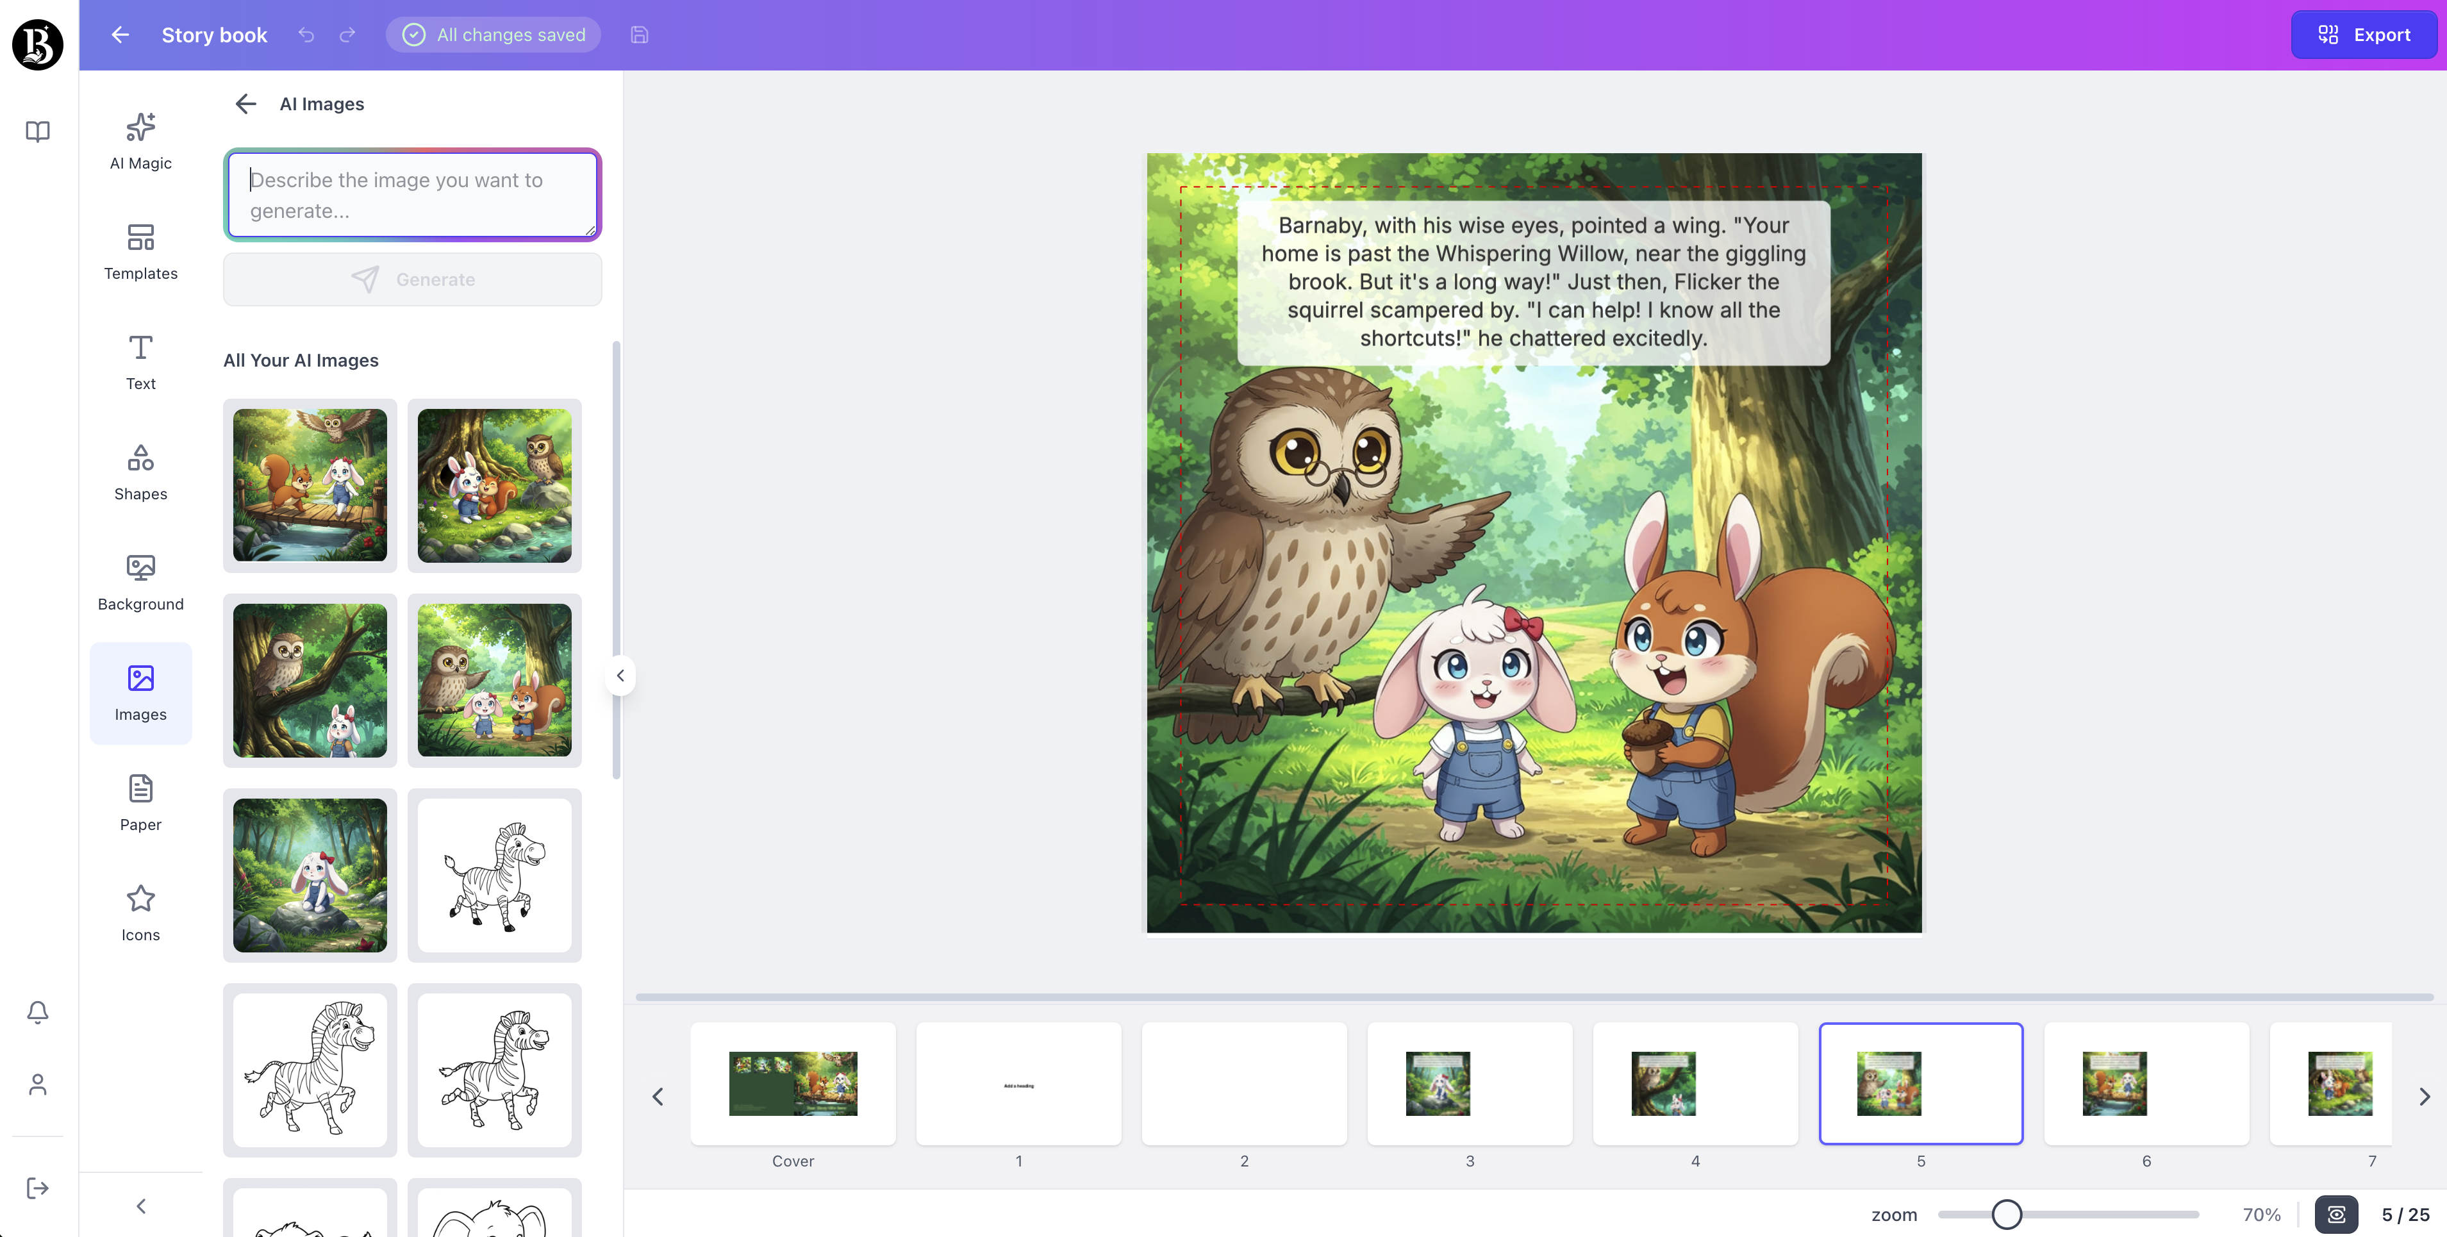Screen dimensions: 2447x1237
Task: Switch to page 3 in the page strip
Action: pyautogui.click(x=1470, y=1083)
